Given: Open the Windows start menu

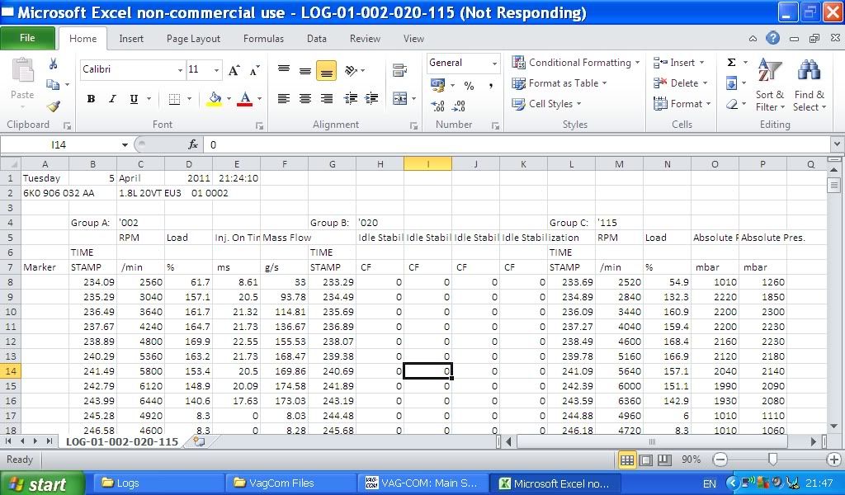Looking at the screenshot, I should 43,483.
